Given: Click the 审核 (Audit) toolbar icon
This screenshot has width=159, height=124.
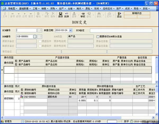Looking at the screenshot, I should [82, 15].
